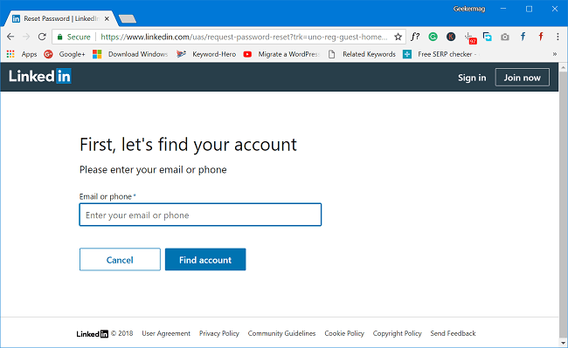
Task: Click the Send Feedback link
Action: click(453, 333)
